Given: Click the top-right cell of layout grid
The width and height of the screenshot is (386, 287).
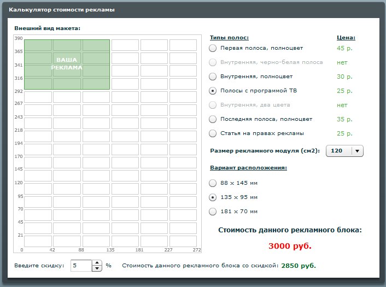Looking at the screenshot, I should click(x=183, y=45).
